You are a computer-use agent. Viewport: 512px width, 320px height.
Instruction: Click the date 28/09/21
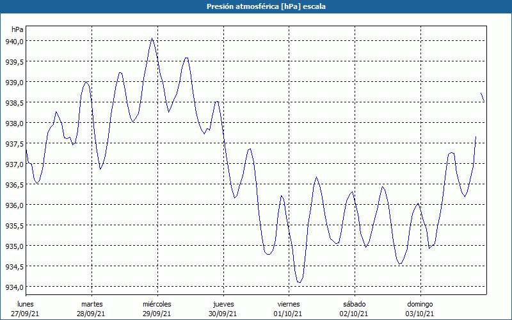click(x=91, y=314)
